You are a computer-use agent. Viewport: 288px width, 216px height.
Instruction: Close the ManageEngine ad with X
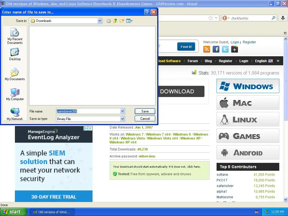click(90, 128)
